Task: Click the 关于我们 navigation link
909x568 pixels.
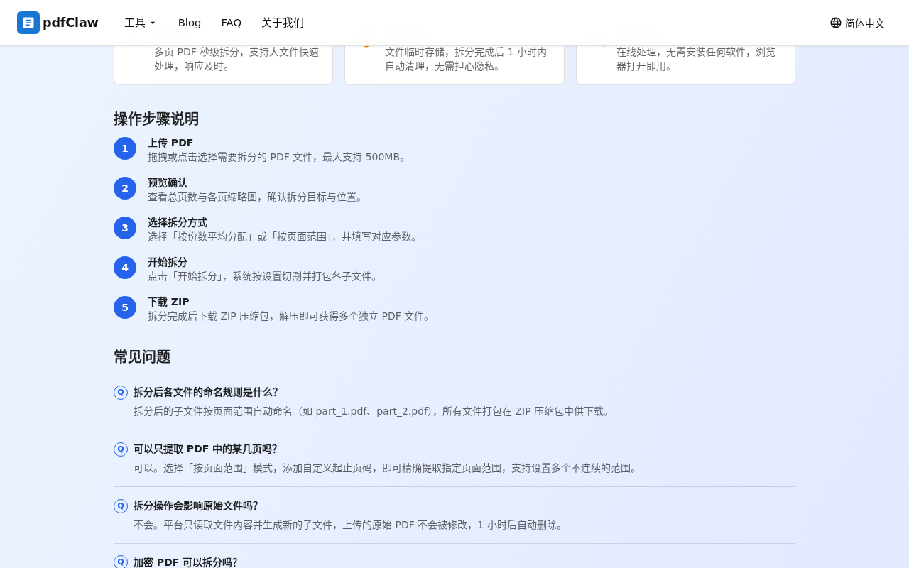Action: click(x=282, y=23)
